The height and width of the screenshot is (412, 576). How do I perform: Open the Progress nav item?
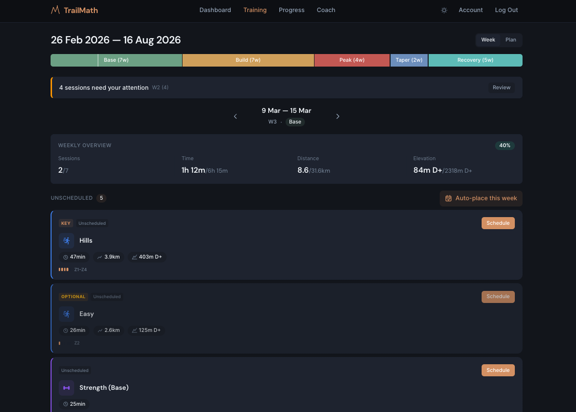click(x=291, y=10)
